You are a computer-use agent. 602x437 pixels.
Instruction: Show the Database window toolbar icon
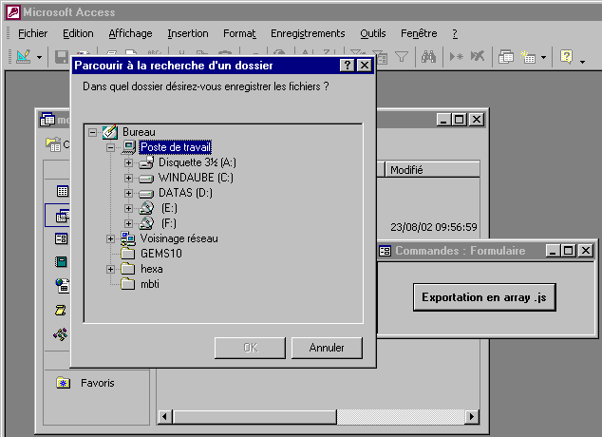tap(506, 57)
